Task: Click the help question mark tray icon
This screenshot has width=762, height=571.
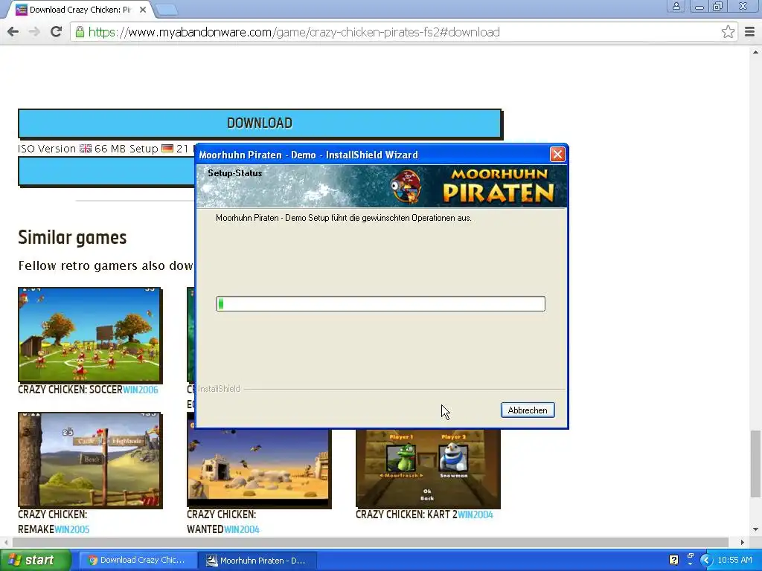Action: click(673, 560)
